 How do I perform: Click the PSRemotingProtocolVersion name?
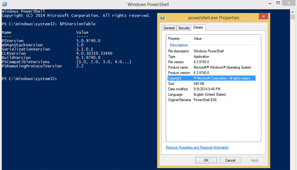coord(32,66)
